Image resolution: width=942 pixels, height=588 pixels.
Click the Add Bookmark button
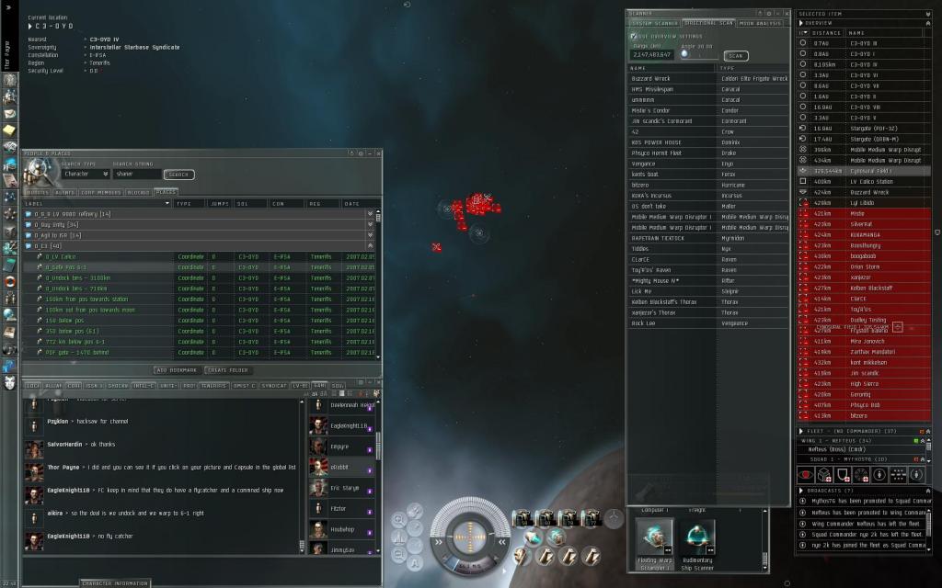click(x=177, y=369)
